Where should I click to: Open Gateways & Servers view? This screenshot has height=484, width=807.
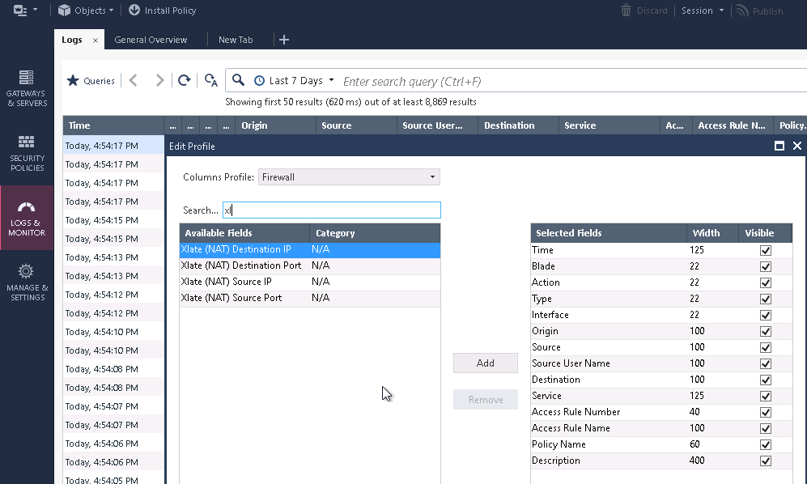(x=27, y=88)
